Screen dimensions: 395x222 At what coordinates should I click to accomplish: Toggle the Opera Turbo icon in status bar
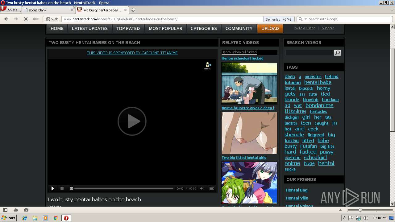26,210
